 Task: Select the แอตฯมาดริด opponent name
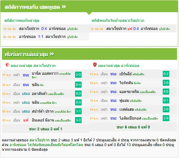pyautogui.click(x=129, y=92)
